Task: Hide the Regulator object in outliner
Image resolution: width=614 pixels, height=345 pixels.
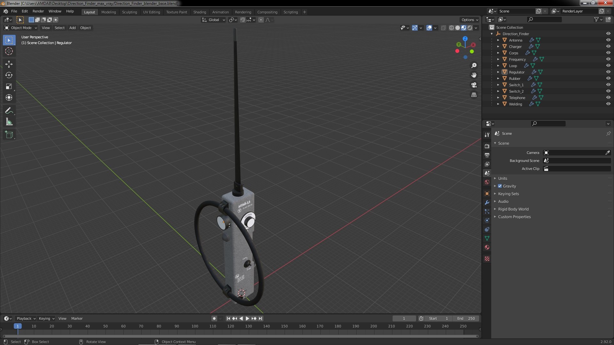Action: pyautogui.click(x=608, y=72)
